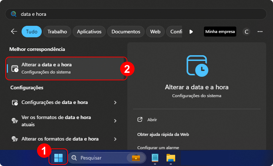Click the Melhor correspondência heading

coord(37,49)
